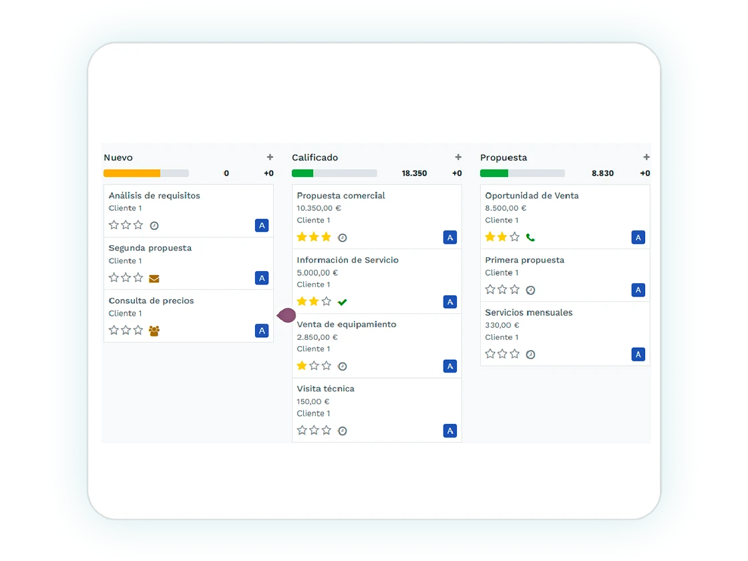Click the green checkmark on Información de Servicio

tap(343, 302)
